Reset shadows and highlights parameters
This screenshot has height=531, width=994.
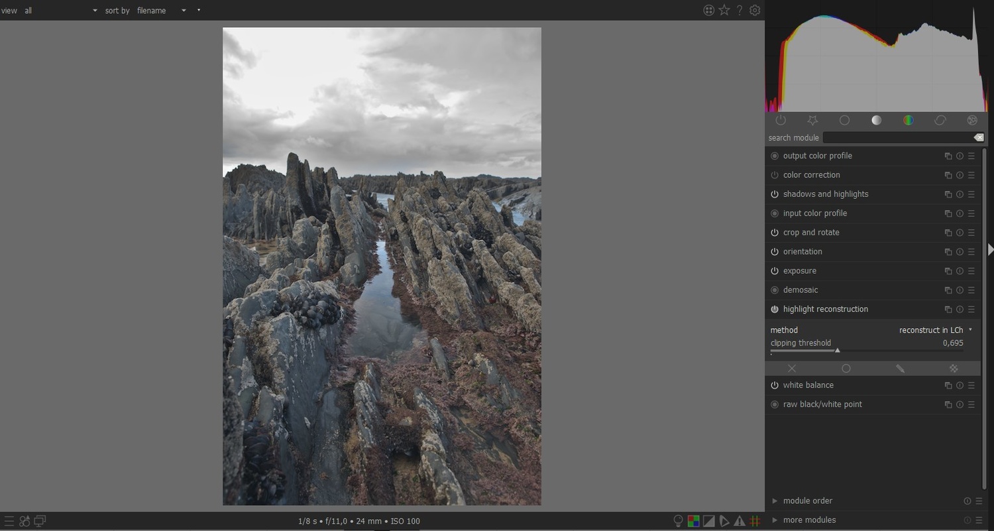[960, 194]
